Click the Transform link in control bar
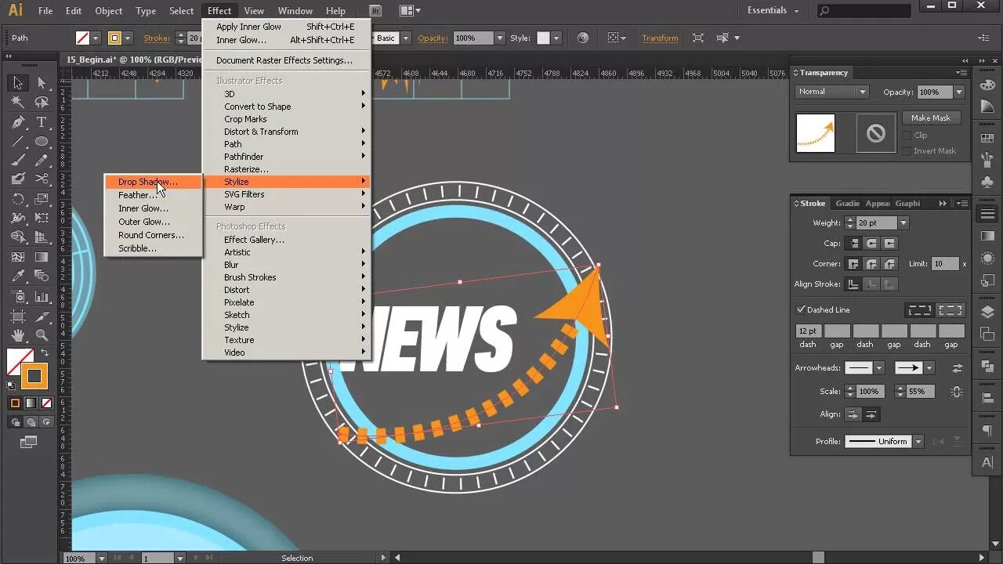The image size is (1003, 564). point(660,38)
